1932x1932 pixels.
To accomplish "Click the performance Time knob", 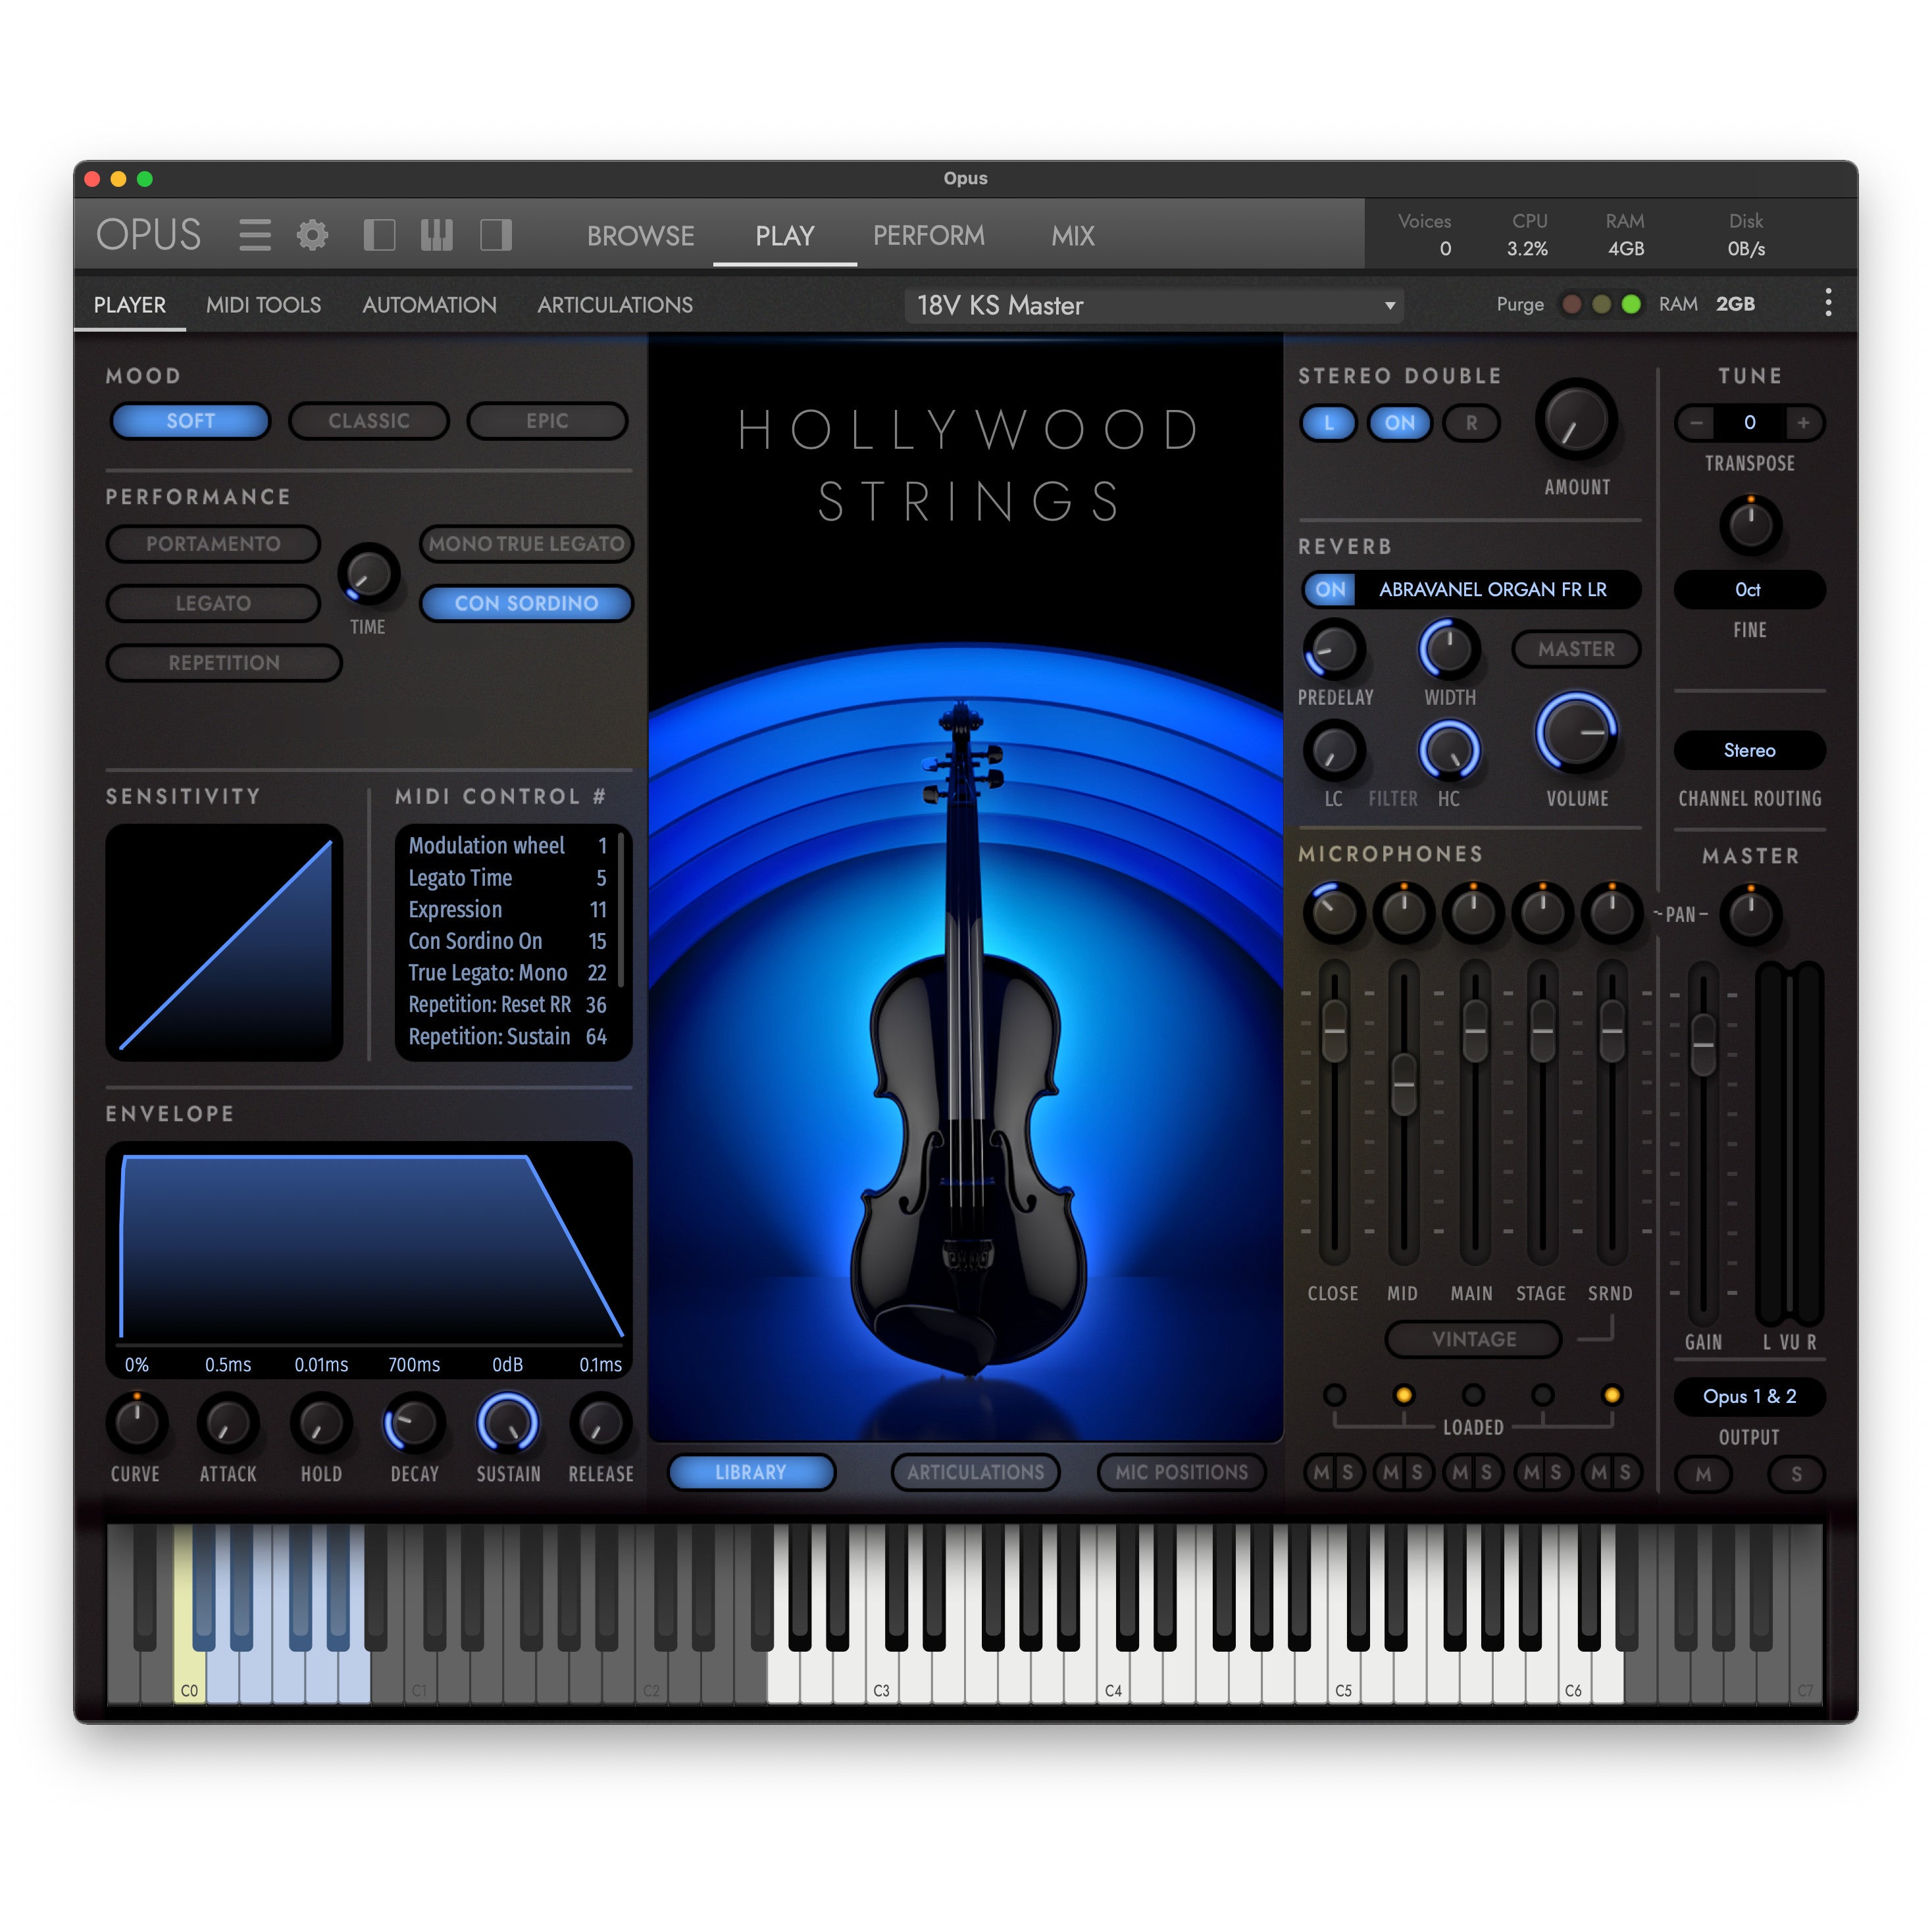I will pos(369,574).
